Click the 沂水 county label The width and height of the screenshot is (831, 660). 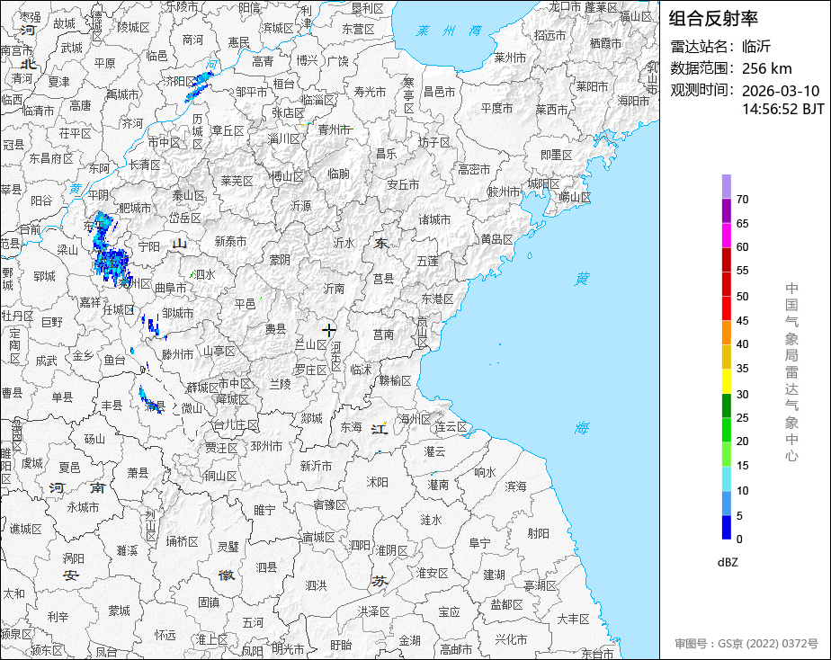(x=344, y=243)
